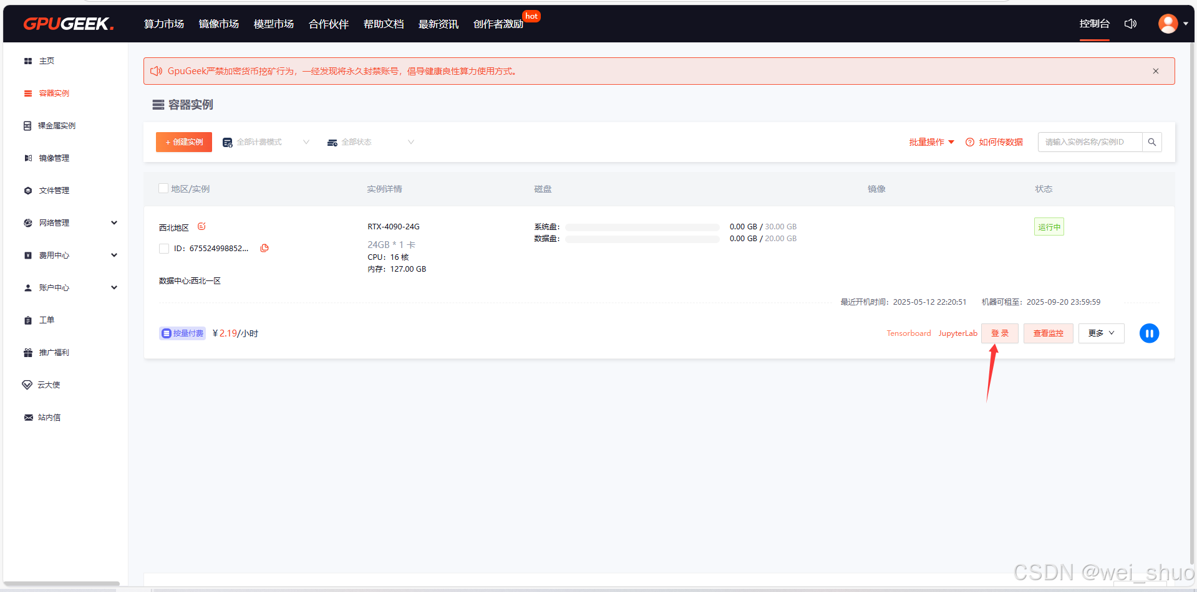Viewport: 1197px width, 592px height.
Task: Check the instance ID row checkbox
Action: (x=164, y=249)
